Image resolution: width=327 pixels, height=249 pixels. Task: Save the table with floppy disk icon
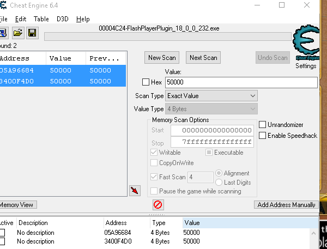coord(32,33)
